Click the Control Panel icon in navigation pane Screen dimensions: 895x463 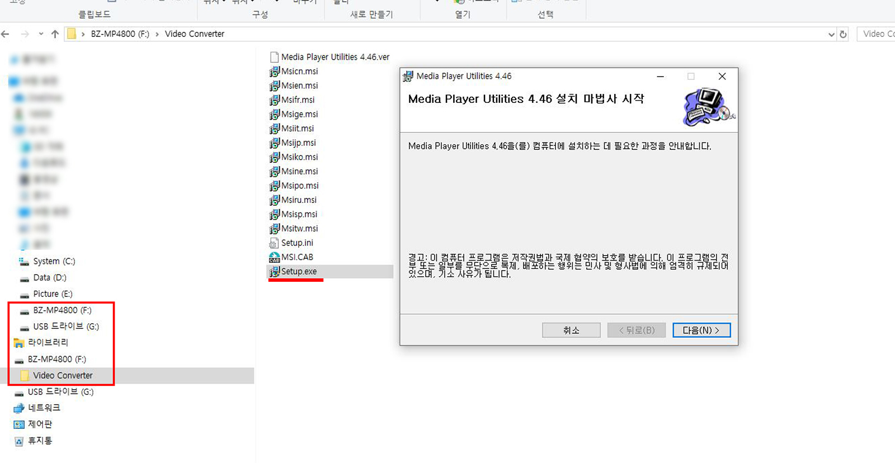19,424
